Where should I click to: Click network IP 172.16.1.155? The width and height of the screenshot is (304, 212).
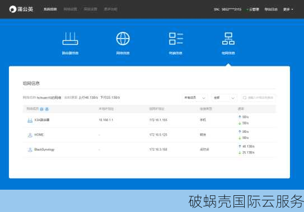158,120
